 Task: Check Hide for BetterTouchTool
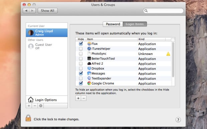[81, 59]
